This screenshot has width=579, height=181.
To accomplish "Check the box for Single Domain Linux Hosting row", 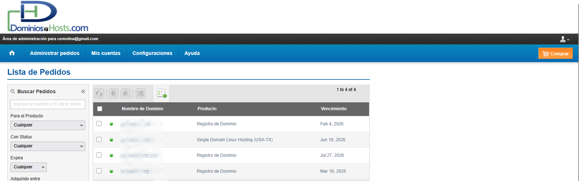I will click(x=99, y=139).
